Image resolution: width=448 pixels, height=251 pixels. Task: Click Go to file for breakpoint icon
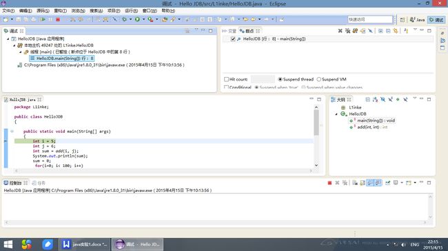click(363, 31)
